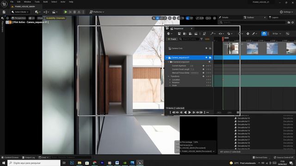
Task: Open the Select Mode dropdown
Action: point(20,12)
